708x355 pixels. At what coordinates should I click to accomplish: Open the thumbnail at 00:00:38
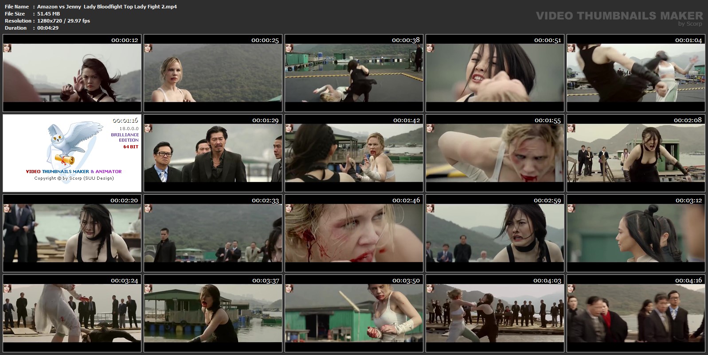[x=354, y=73]
